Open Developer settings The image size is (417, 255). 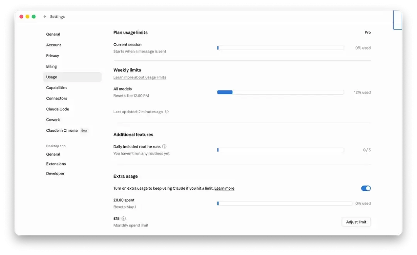click(x=55, y=173)
